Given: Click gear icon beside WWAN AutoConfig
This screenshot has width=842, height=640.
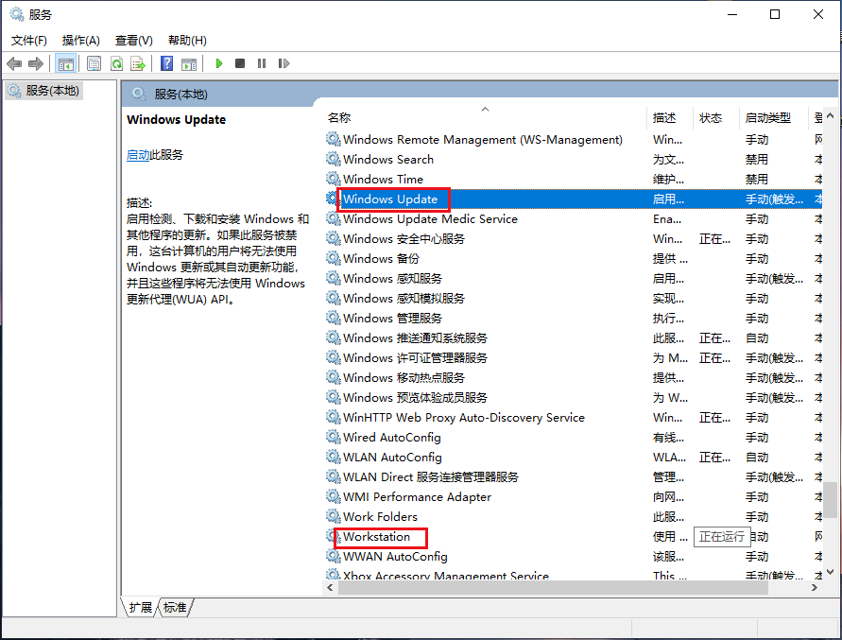Looking at the screenshot, I should pyautogui.click(x=334, y=557).
